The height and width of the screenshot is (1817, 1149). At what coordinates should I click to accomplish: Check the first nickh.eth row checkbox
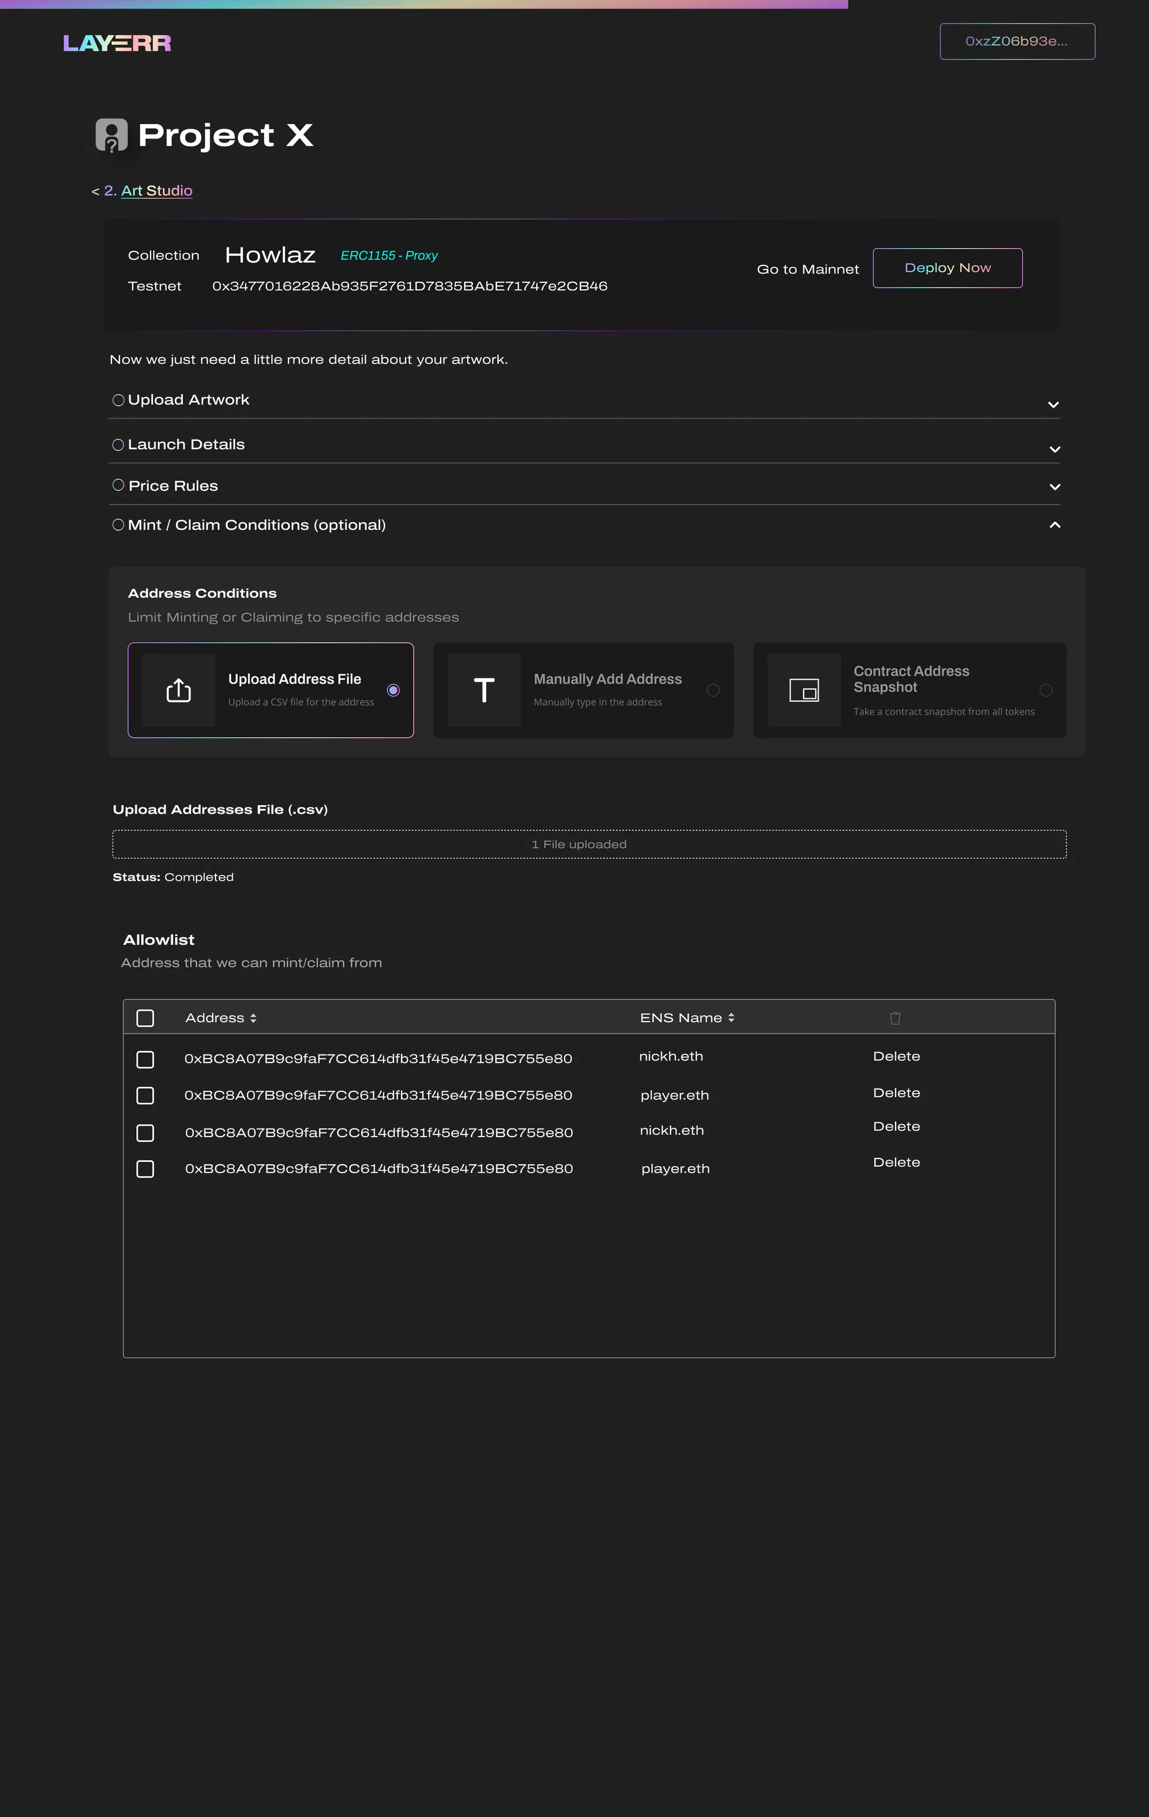(x=145, y=1060)
